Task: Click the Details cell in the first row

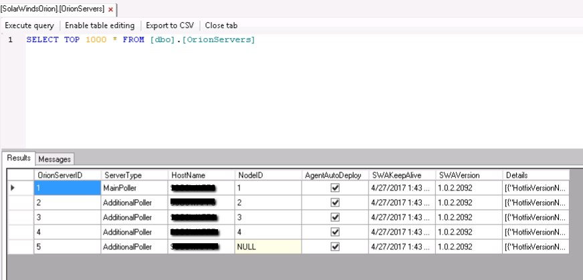Action: tap(536, 188)
